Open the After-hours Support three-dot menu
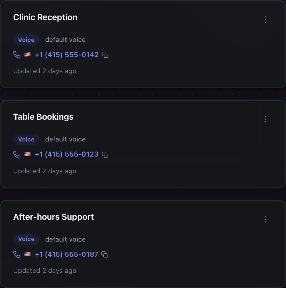Viewport: 286px width, 288px height. click(265, 219)
